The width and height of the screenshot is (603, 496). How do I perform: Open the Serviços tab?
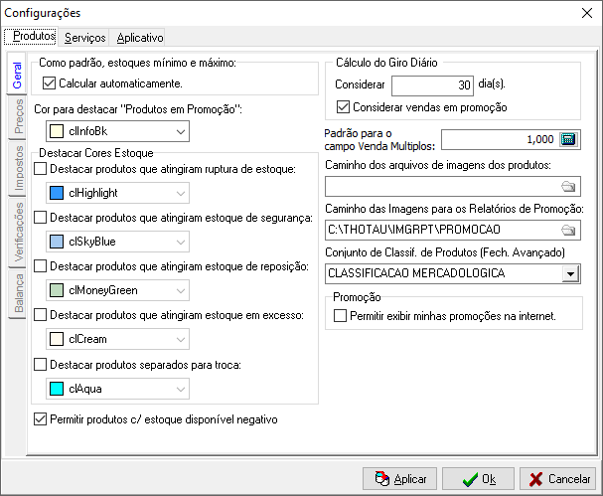click(x=84, y=37)
